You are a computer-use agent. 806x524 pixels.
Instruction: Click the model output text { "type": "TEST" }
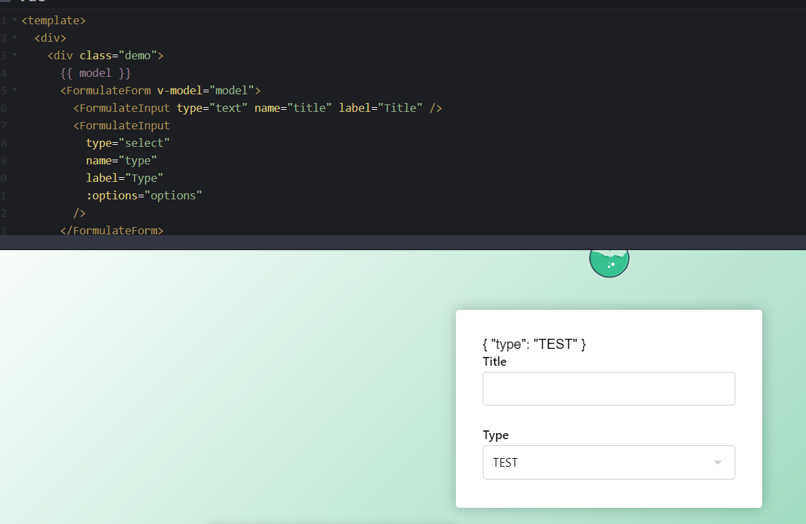coord(534,344)
